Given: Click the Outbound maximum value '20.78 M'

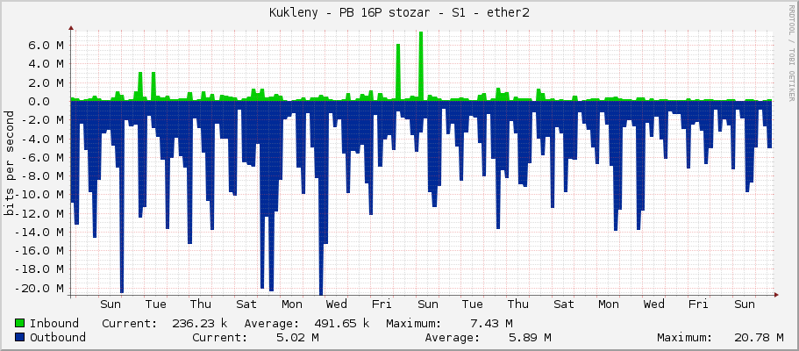Looking at the screenshot, I should pos(759,337).
